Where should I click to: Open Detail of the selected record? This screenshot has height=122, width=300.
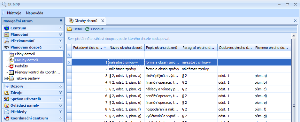(x=75, y=29)
